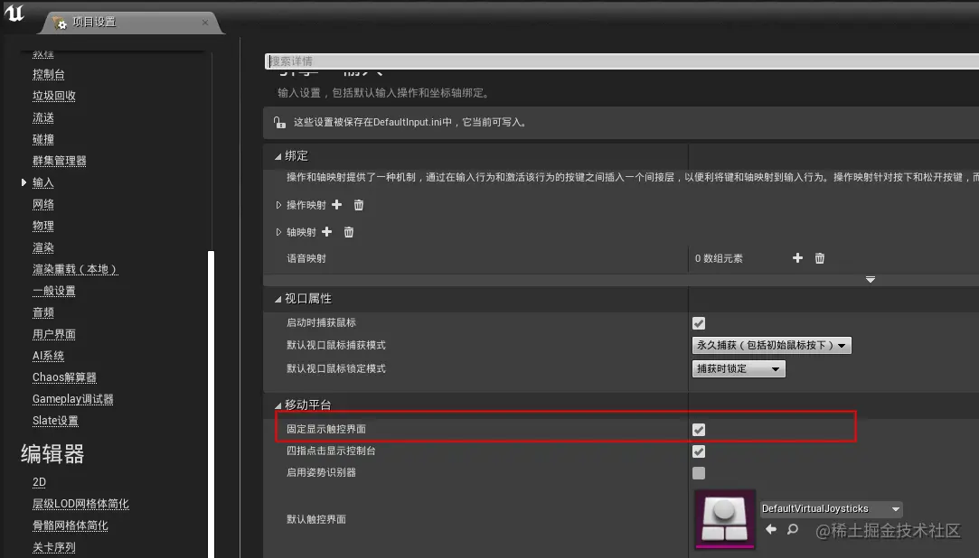Delete all 操作映射 entries with trash icon

pyautogui.click(x=358, y=204)
